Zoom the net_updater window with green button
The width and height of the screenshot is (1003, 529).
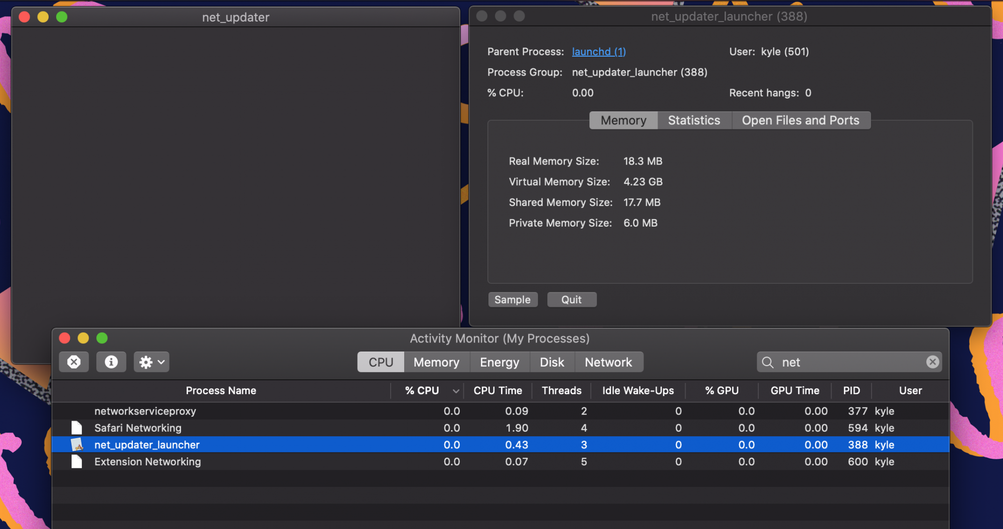tap(62, 17)
